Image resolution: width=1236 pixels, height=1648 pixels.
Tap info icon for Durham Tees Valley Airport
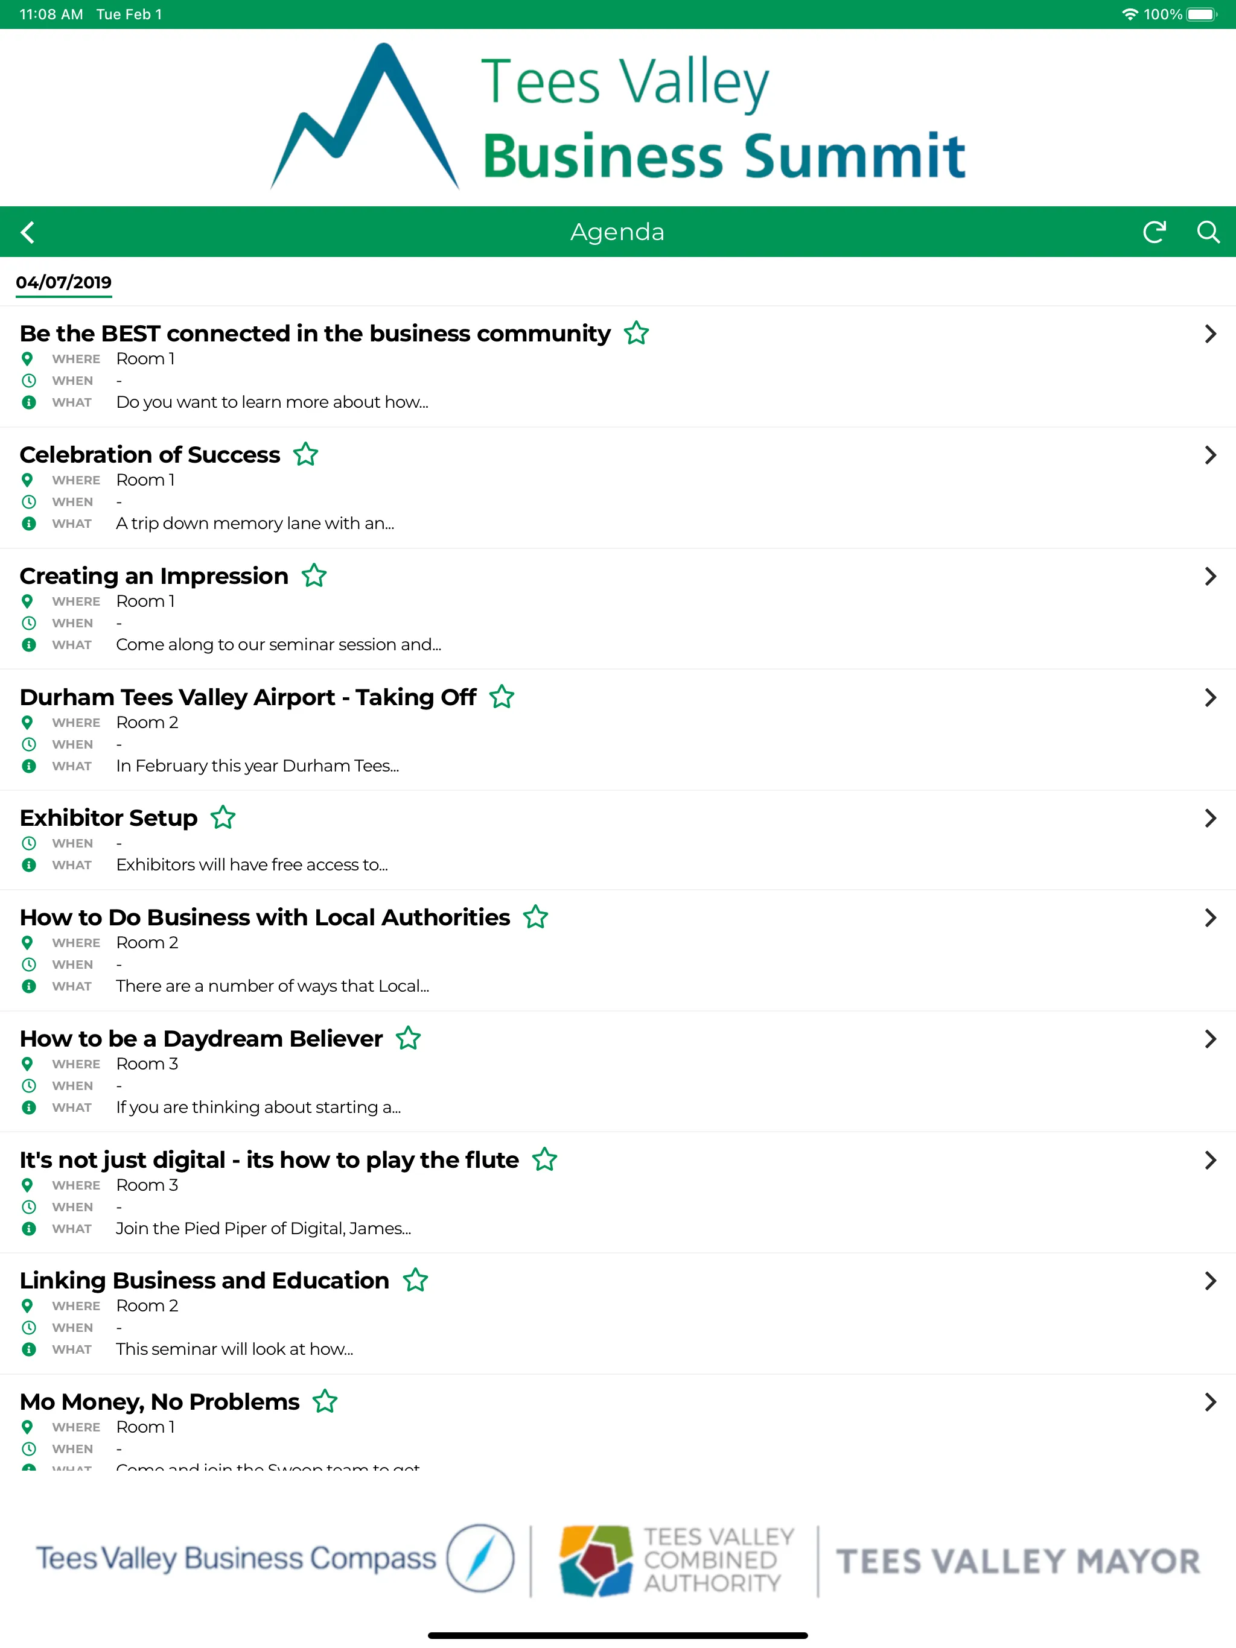click(28, 766)
